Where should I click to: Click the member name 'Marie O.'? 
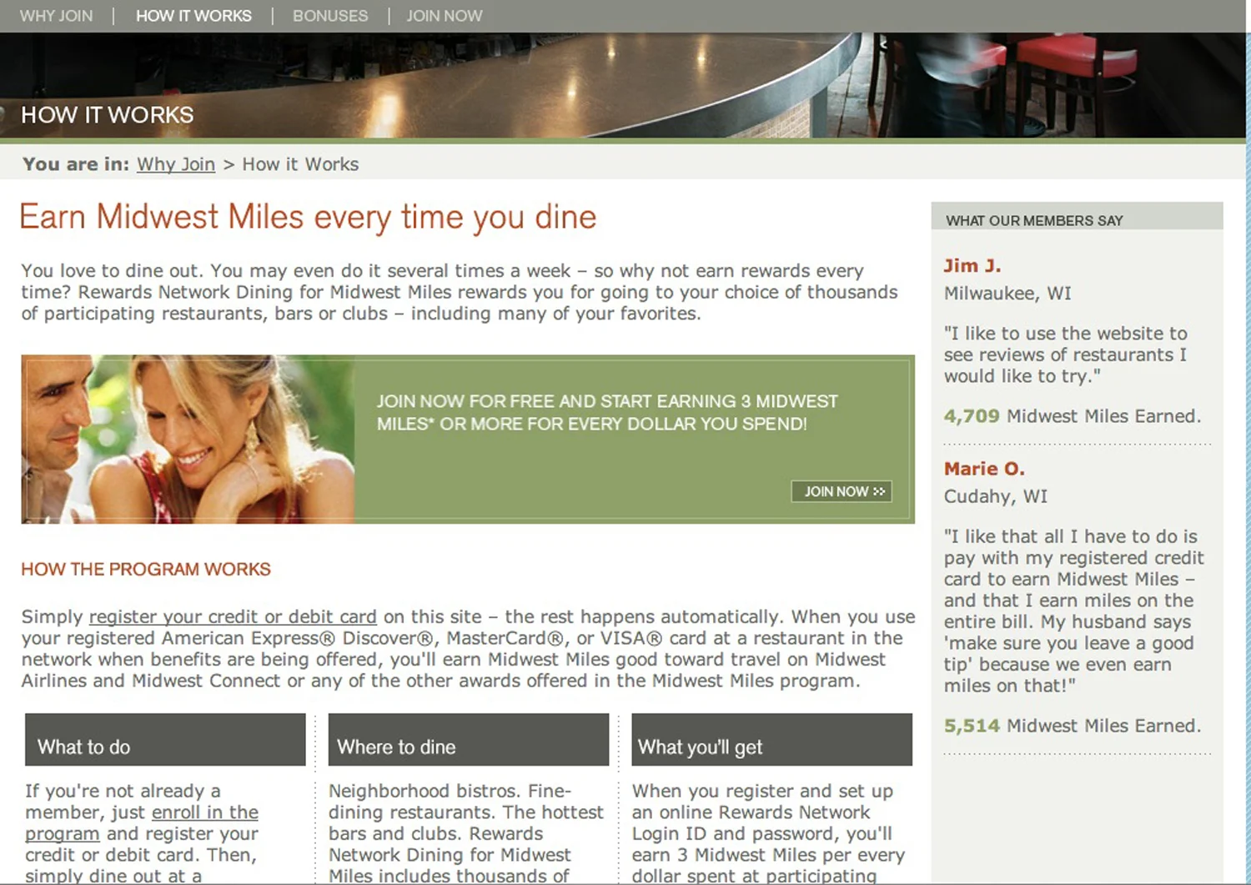(984, 469)
